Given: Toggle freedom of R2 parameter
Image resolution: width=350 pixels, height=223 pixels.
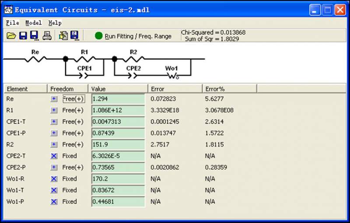Looking at the screenshot, I should tap(54, 144).
